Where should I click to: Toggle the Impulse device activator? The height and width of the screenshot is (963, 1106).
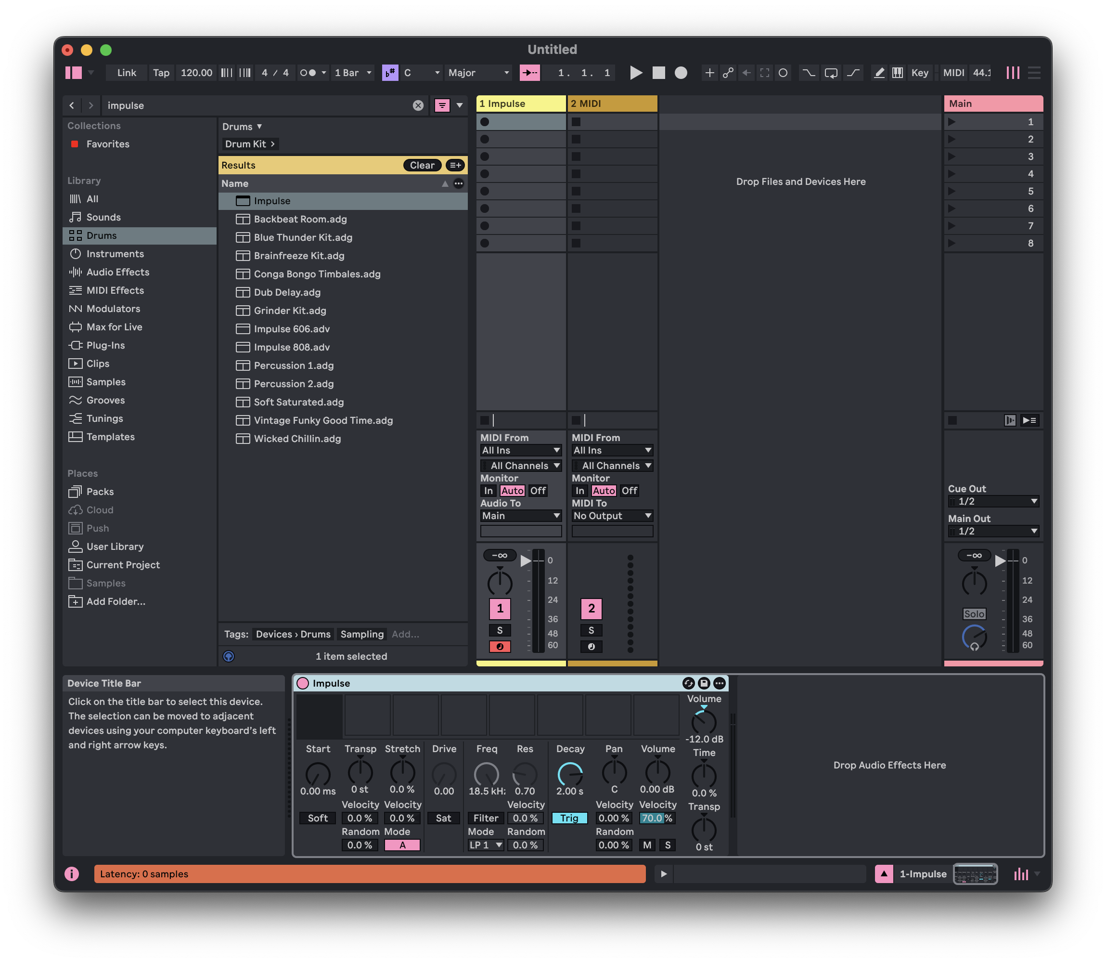click(x=303, y=683)
